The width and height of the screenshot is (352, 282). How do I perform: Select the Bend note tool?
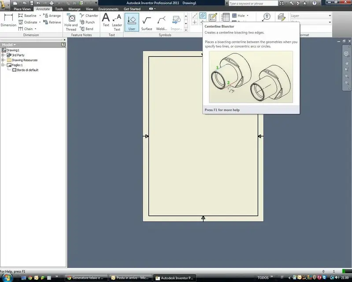86,29
